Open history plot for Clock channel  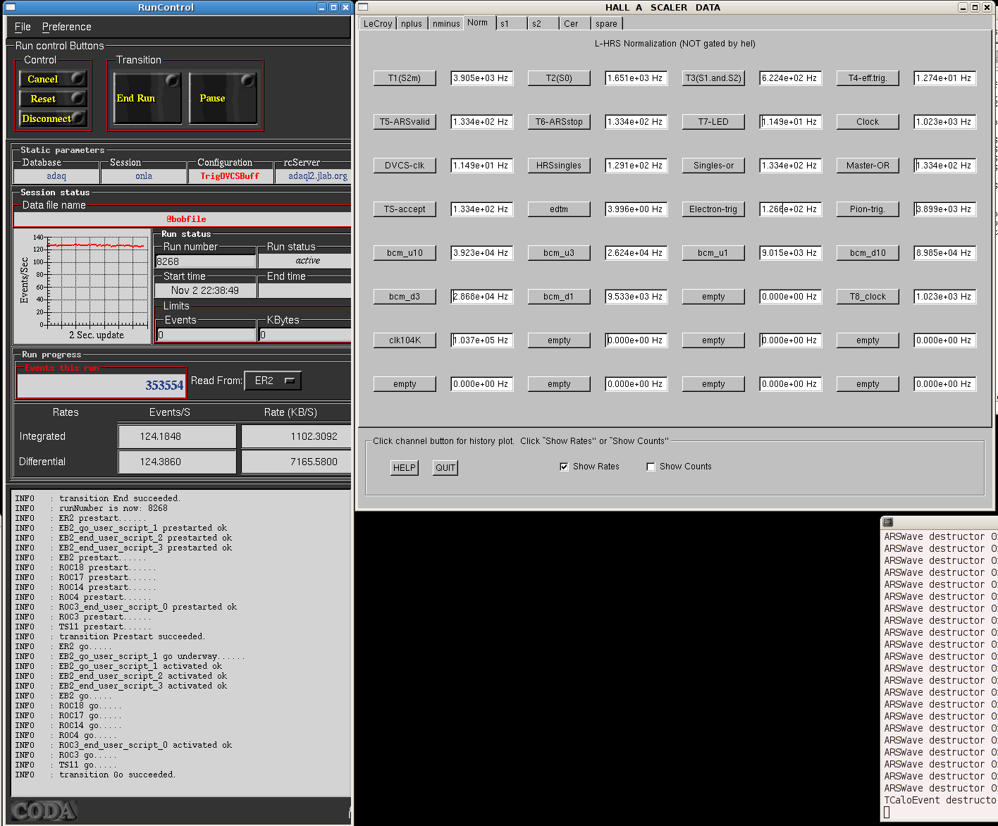[868, 122]
